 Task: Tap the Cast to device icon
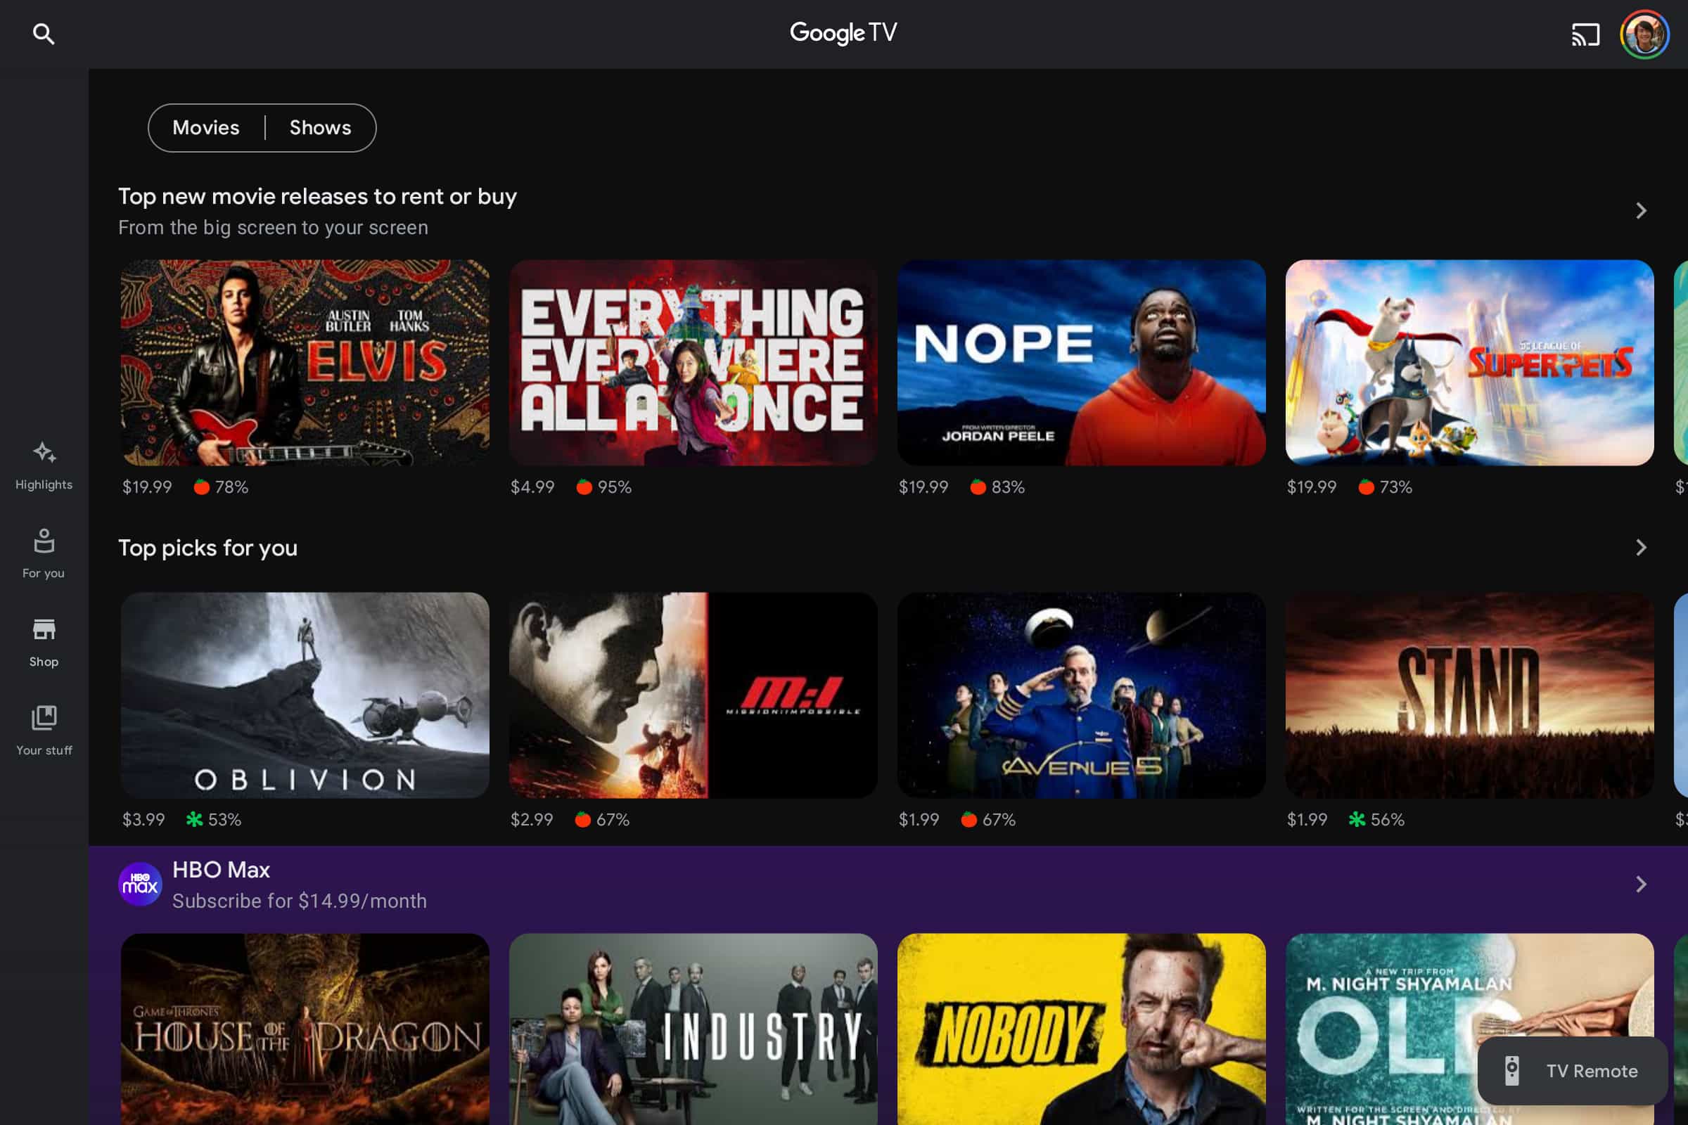pyautogui.click(x=1585, y=34)
